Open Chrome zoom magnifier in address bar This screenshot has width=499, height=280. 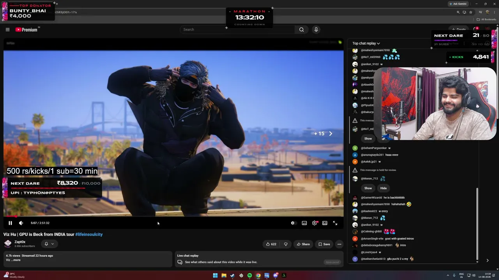tap(458, 12)
